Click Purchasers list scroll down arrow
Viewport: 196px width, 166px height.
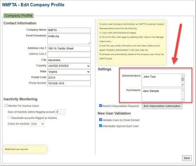point(183,99)
